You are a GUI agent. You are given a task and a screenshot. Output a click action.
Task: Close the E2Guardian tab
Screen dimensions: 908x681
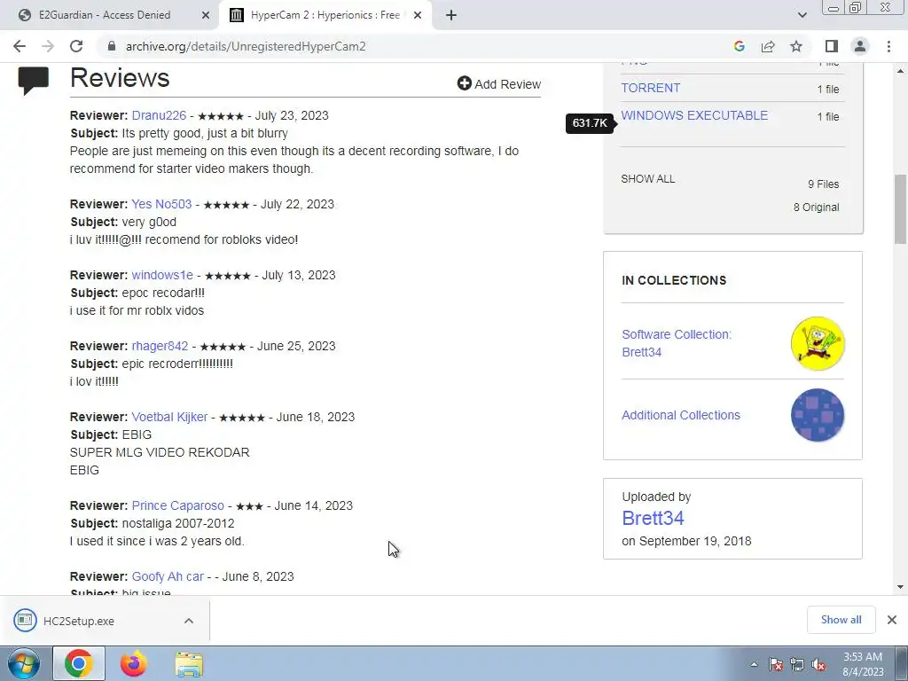(x=206, y=15)
